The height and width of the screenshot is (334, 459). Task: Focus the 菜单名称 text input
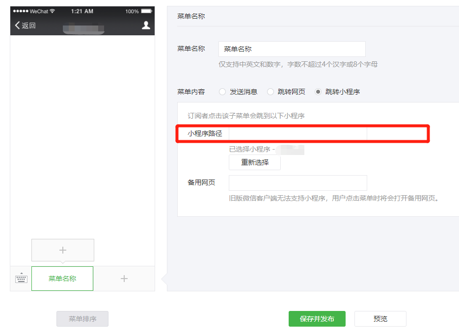292,49
